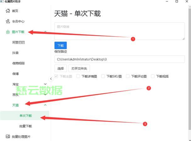The width and height of the screenshot is (191, 141).
Task: Select 批量下载 under 天猫
Action: [x=25, y=126]
